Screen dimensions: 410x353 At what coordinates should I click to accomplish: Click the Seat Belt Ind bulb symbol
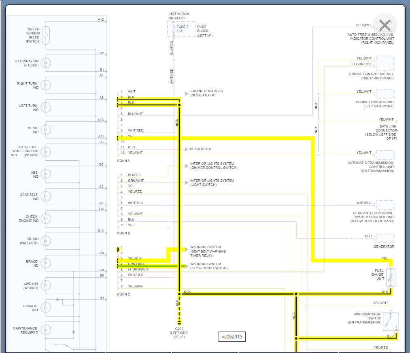pos(46,196)
